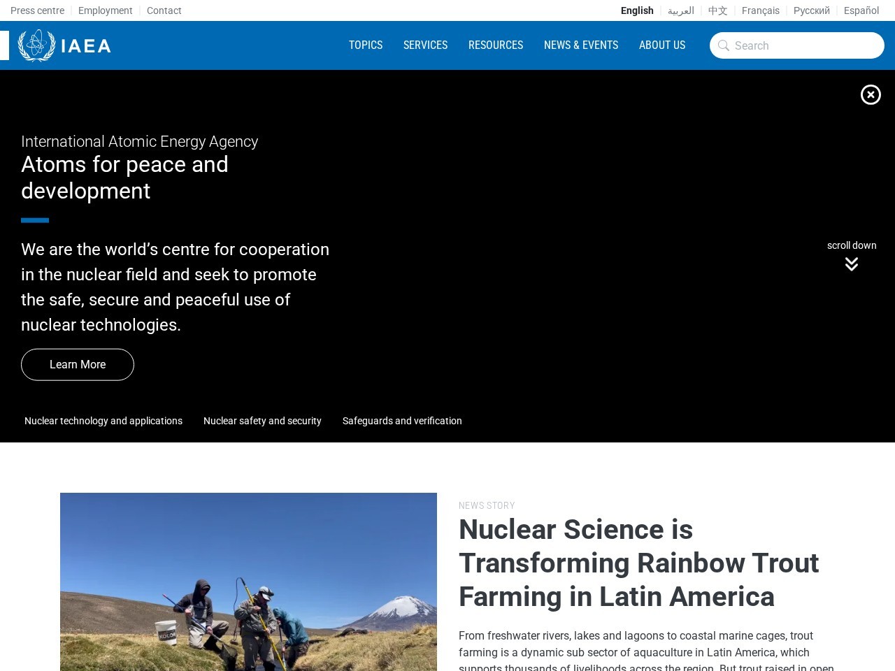Click the Learn More button
Screen dimensions: 895x671
[x=78, y=364]
